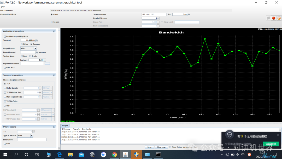Open the Help menu
The height and width of the screenshot is (159, 282).
tap(3, 7)
